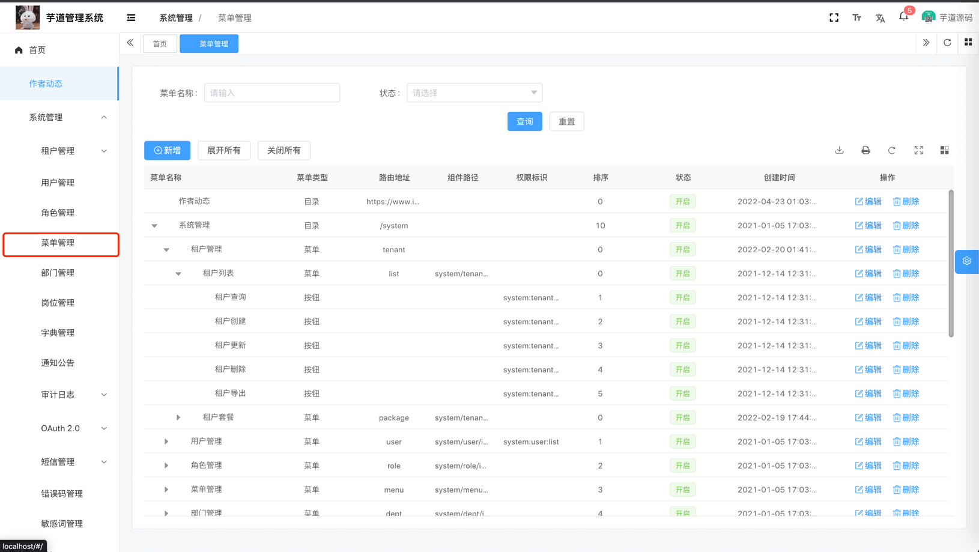
Task: Click the 查询 search button
Action: [524, 121]
